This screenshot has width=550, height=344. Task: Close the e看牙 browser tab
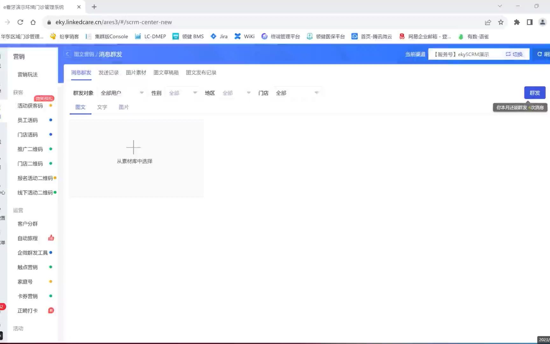coord(79,7)
